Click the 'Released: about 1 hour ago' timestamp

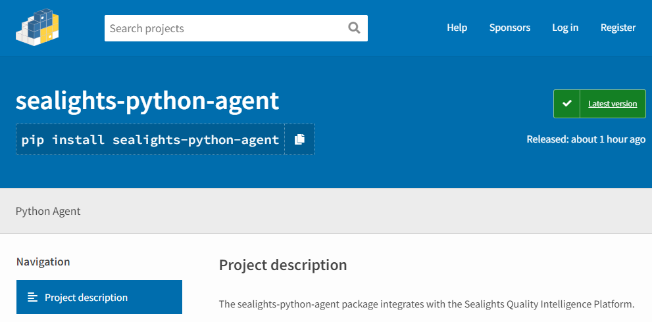[586, 139]
